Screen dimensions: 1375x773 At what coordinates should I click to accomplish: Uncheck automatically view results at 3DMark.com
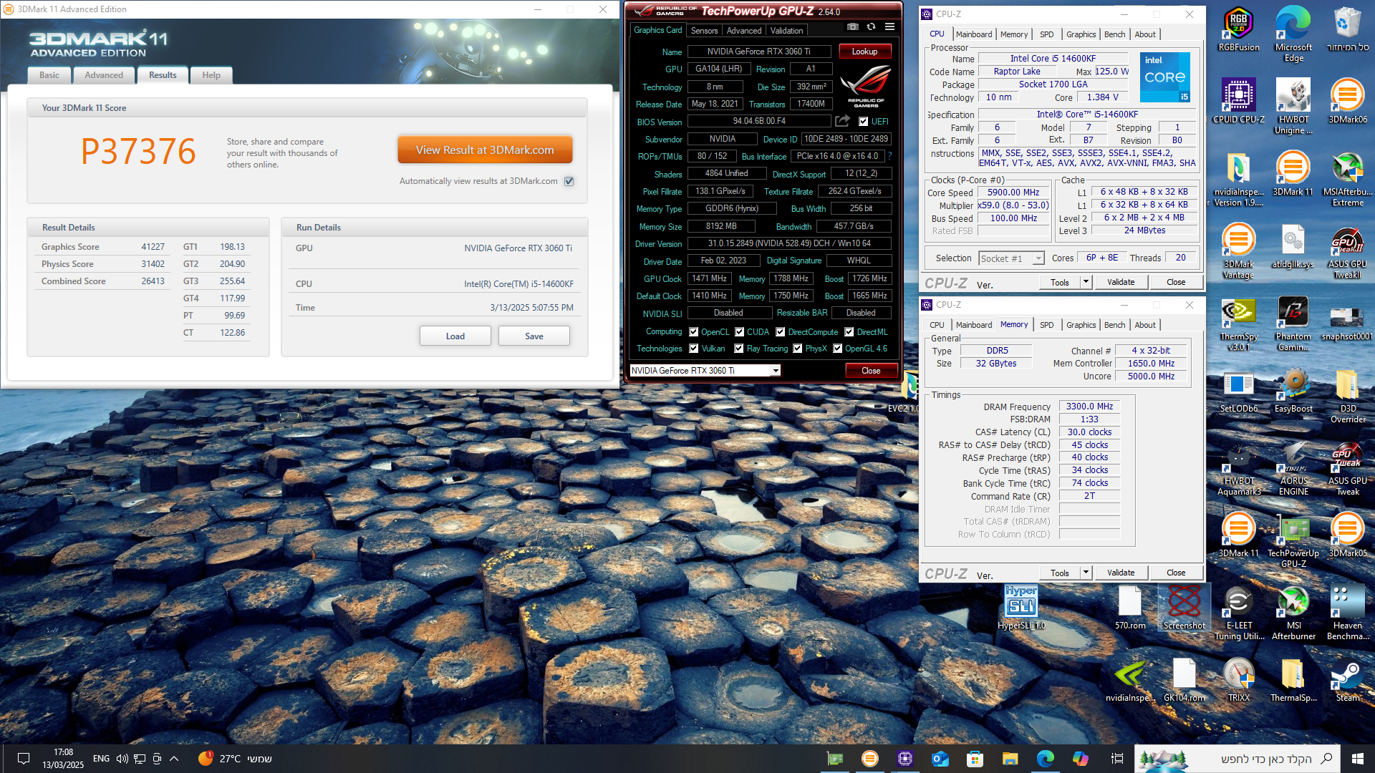(569, 181)
